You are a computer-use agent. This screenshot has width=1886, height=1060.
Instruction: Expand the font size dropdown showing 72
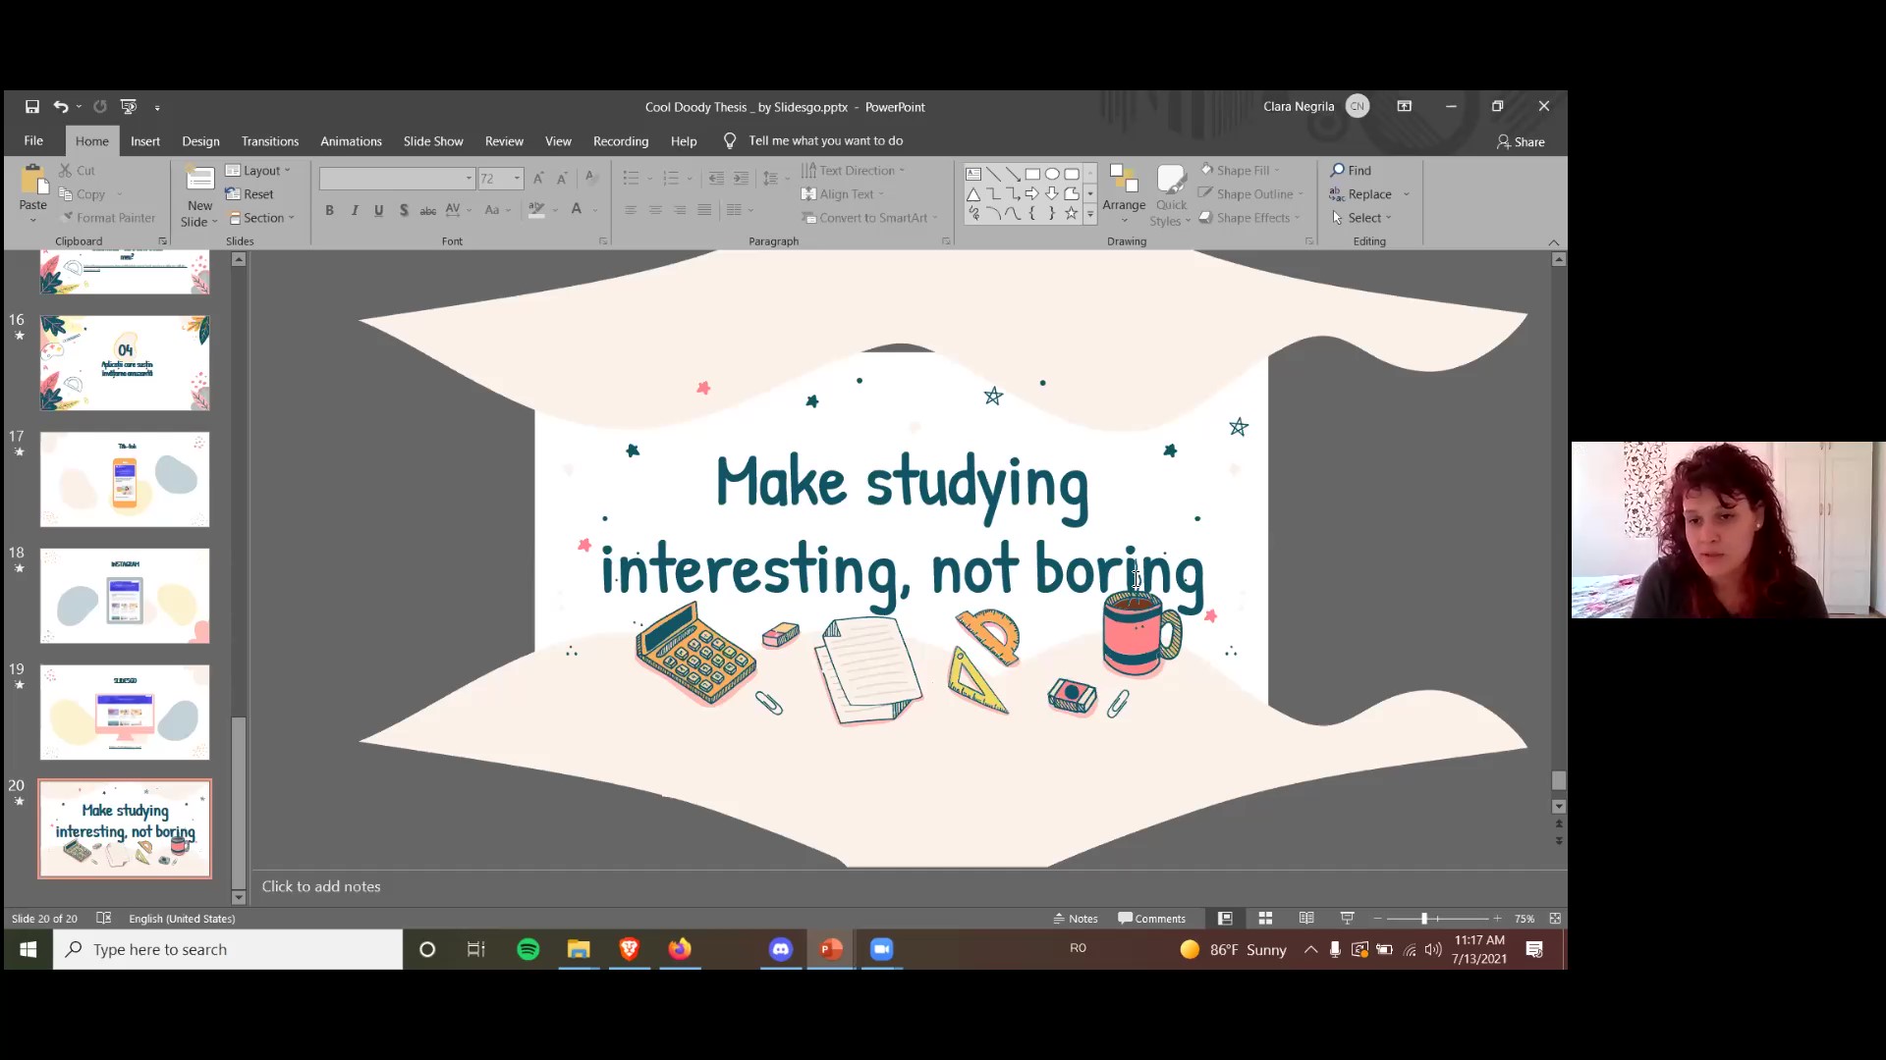(517, 179)
